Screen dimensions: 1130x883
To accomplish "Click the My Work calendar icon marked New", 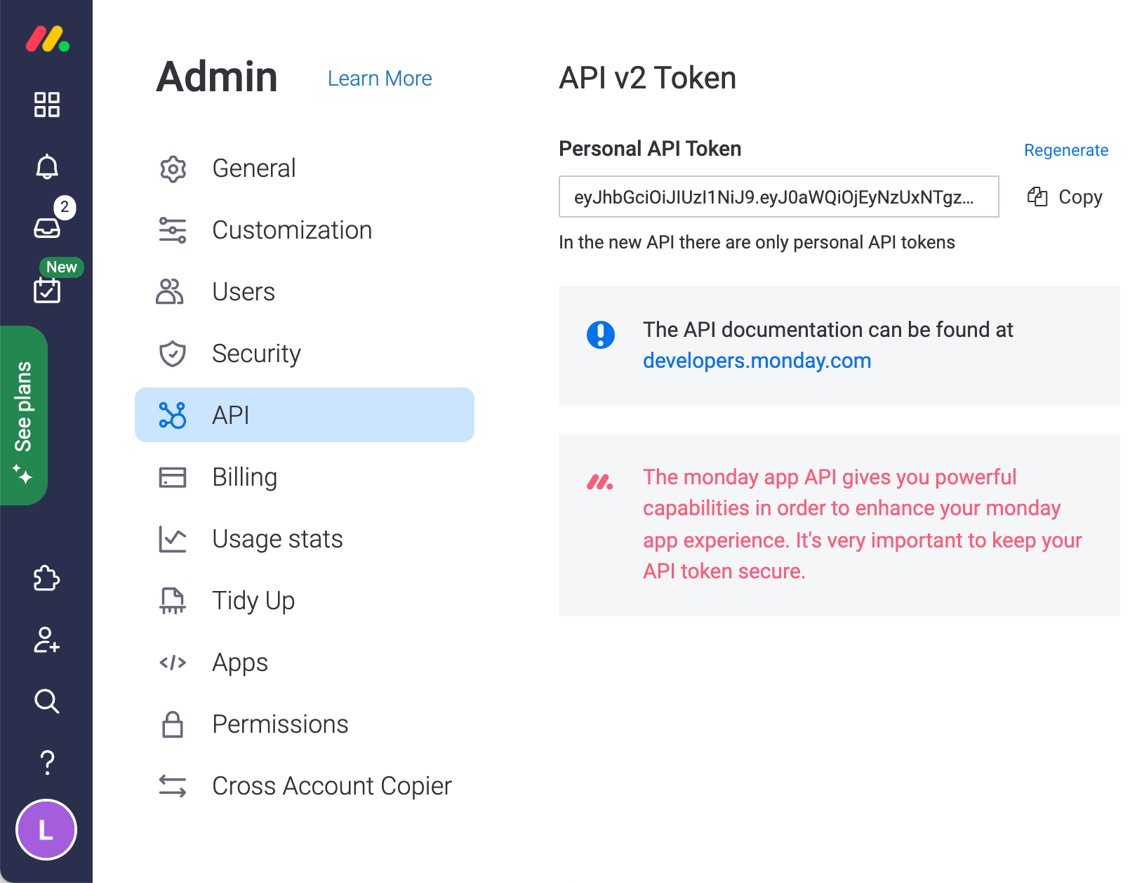I will pos(46,290).
